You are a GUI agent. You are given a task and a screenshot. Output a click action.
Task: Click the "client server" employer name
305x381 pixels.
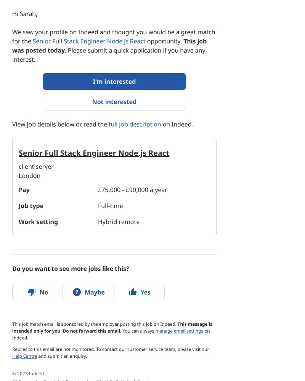[36, 166]
